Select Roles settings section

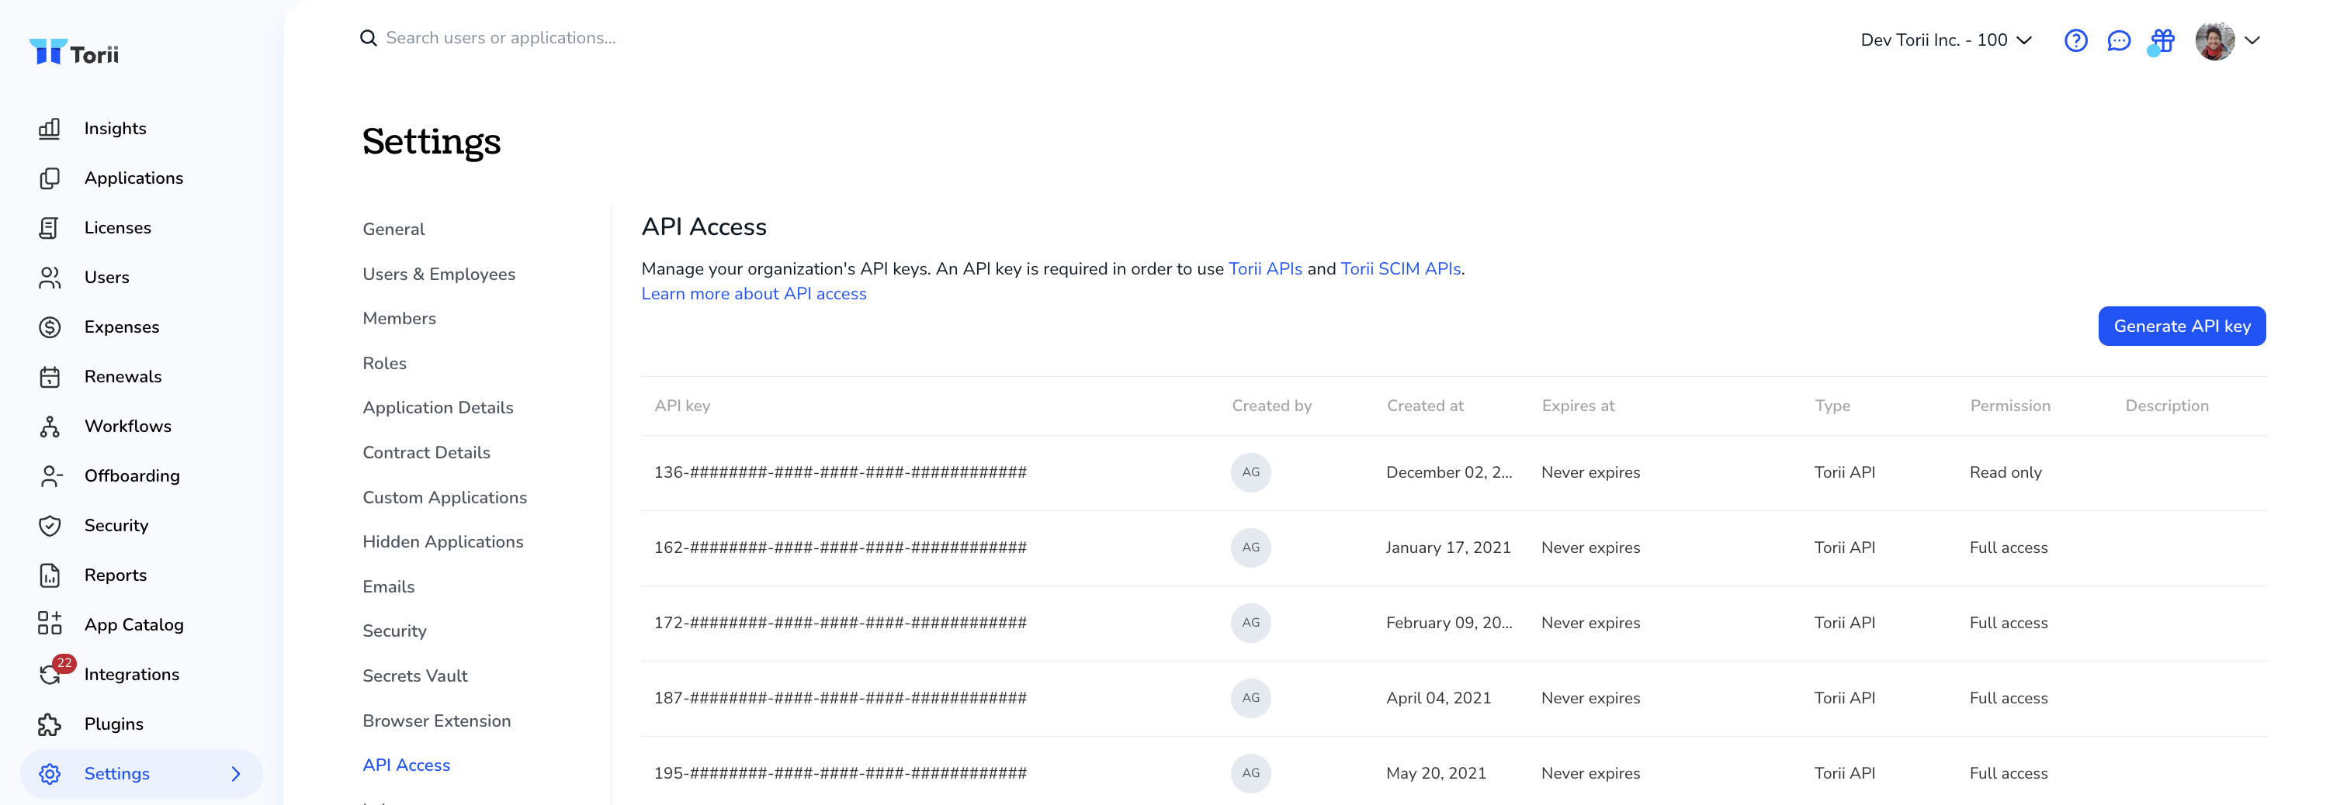(x=384, y=364)
